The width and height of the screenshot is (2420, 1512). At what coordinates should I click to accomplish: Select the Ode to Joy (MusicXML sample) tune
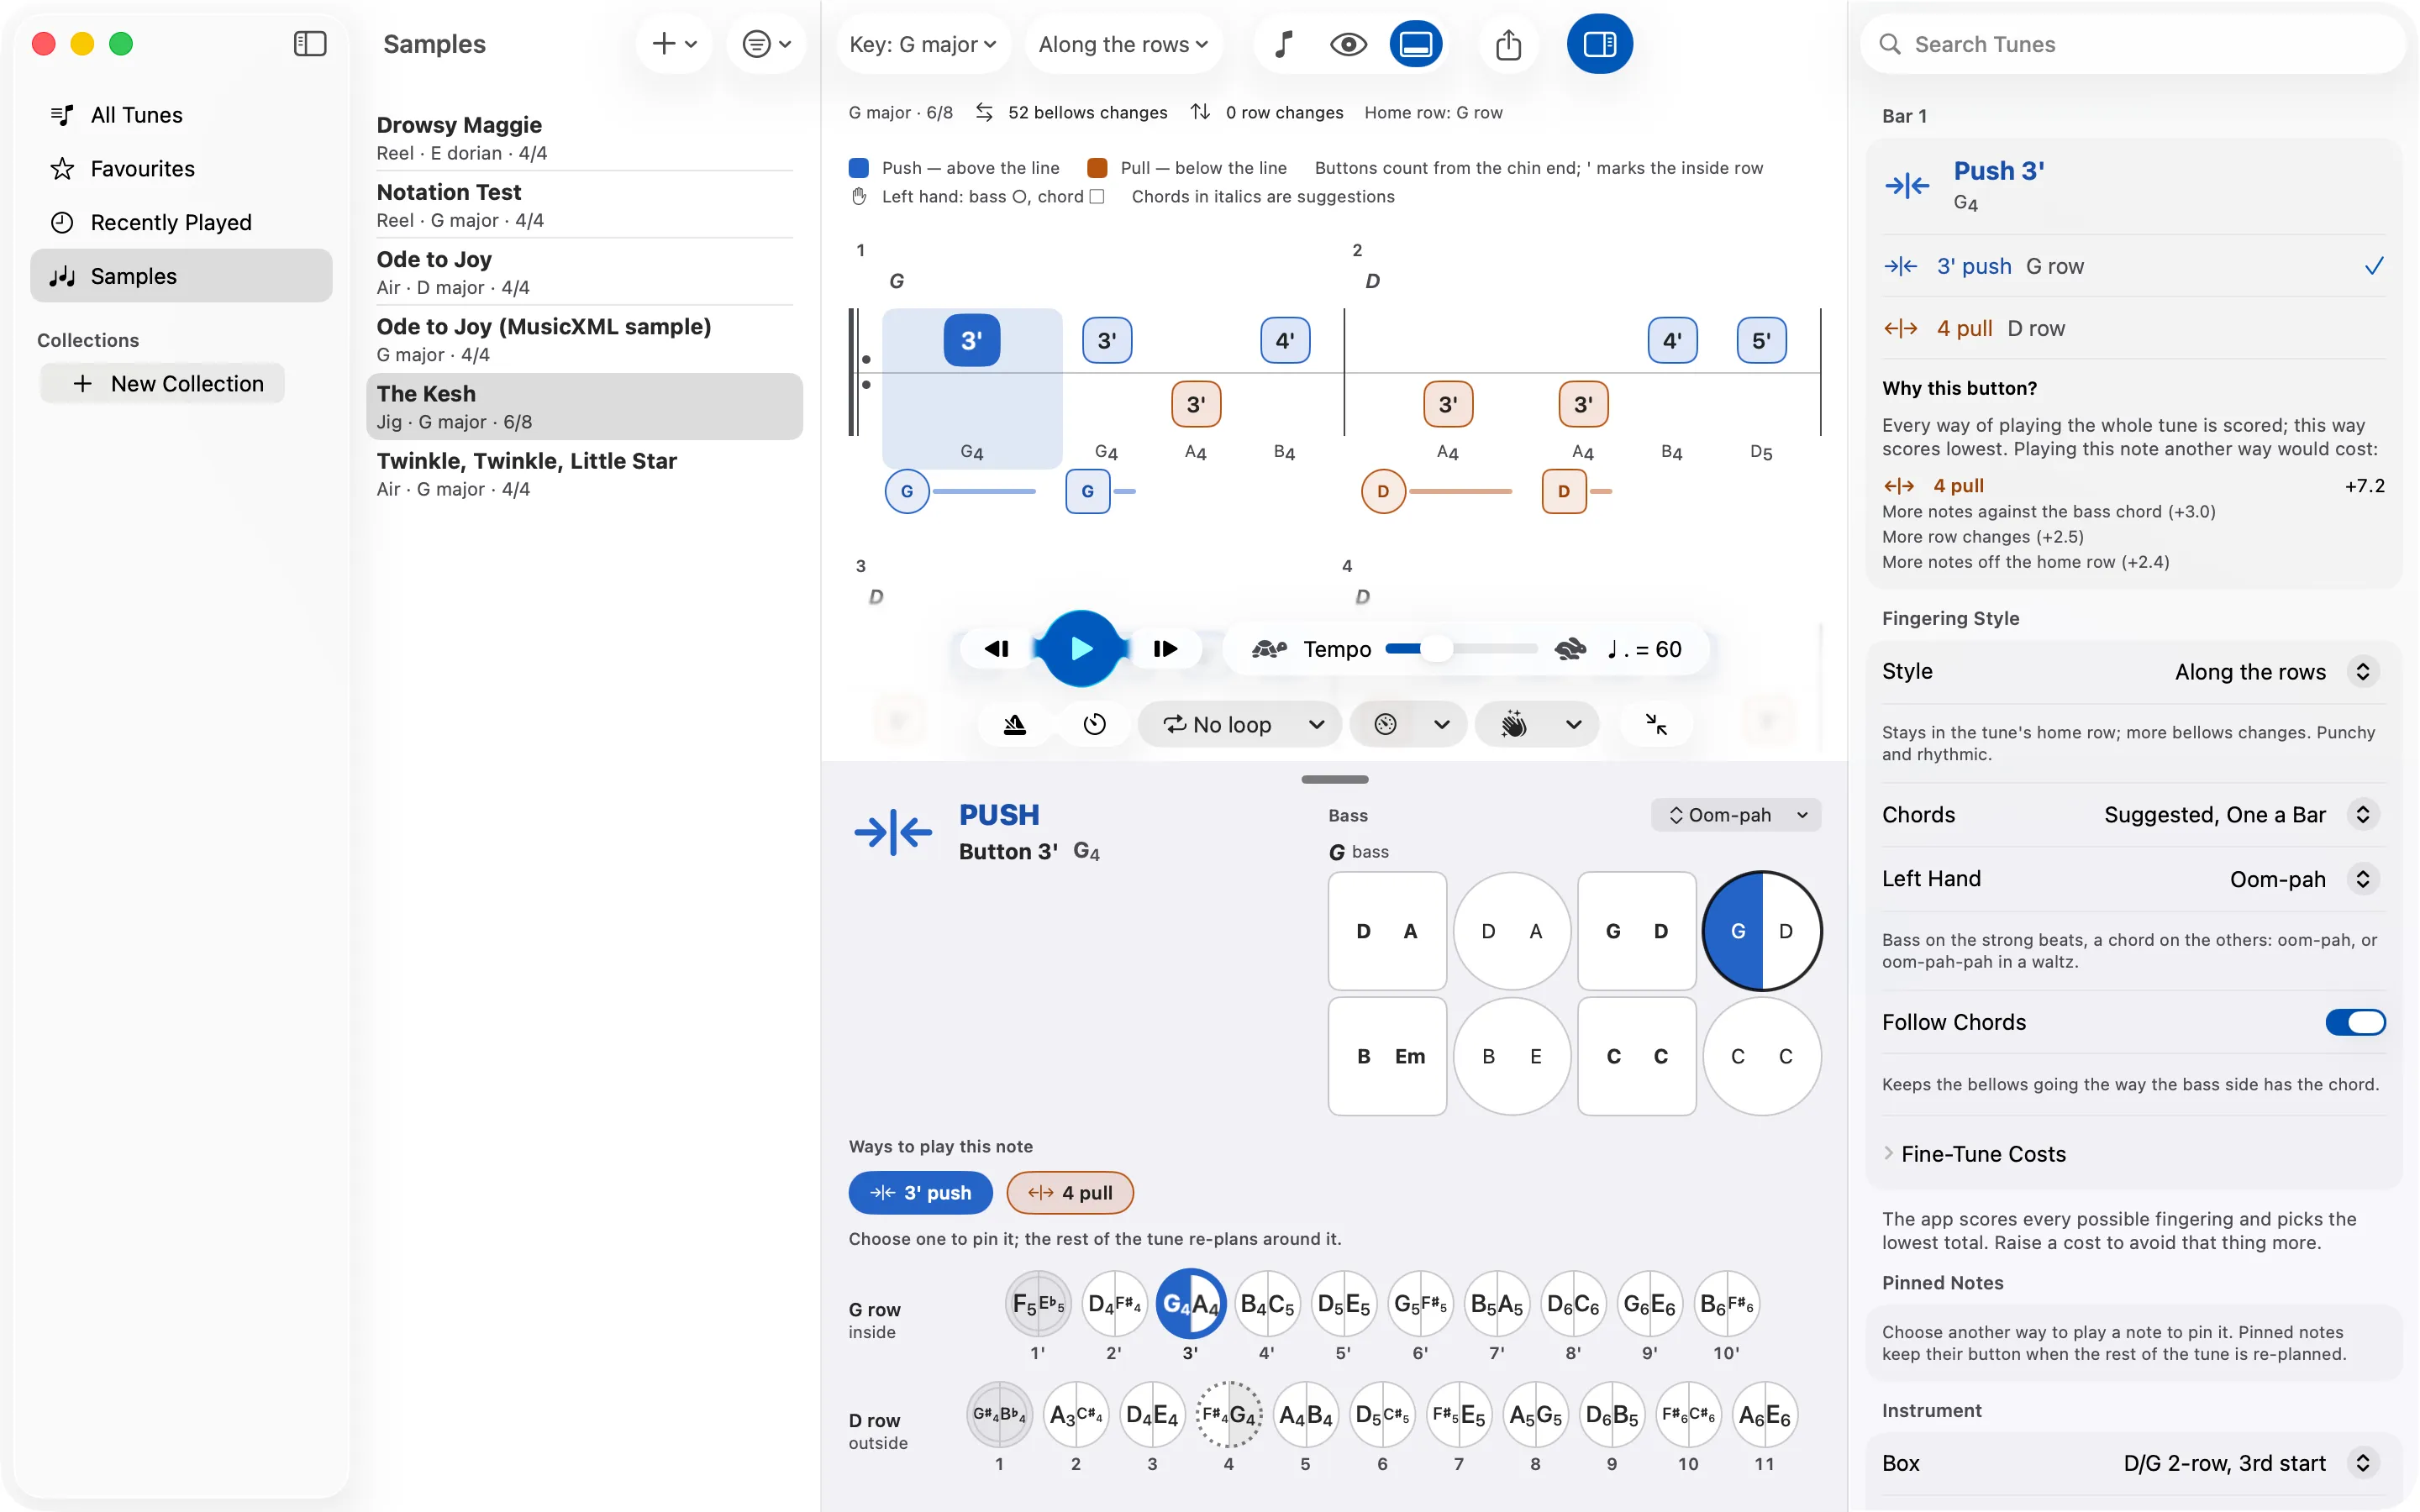(x=584, y=340)
